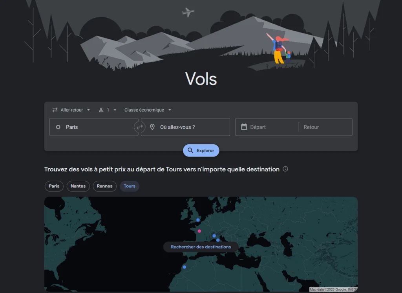Screen dimensions: 402x293
Task: Click the passenger person icon
Action: (x=101, y=110)
